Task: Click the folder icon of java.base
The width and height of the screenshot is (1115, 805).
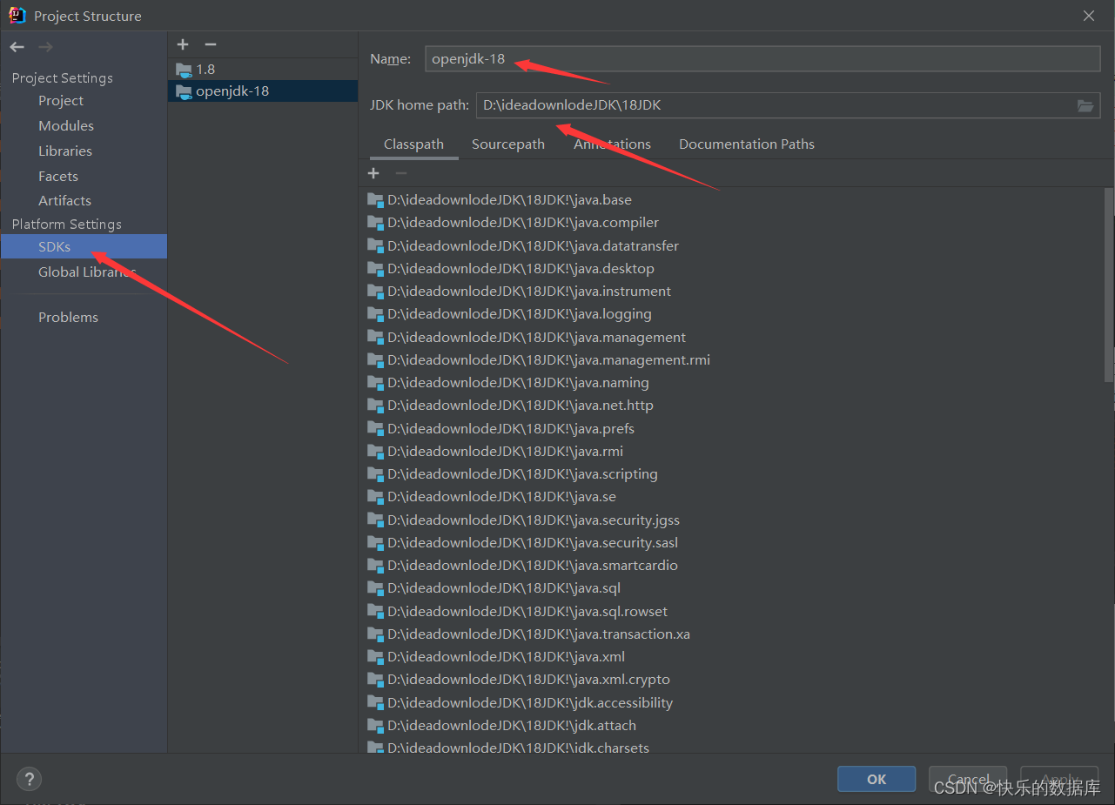Action: 375,199
